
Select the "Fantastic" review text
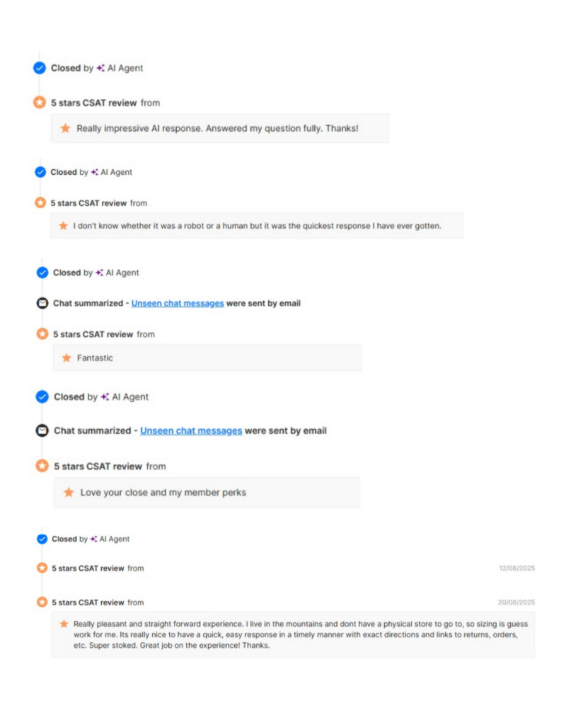(x=95, y=358)
